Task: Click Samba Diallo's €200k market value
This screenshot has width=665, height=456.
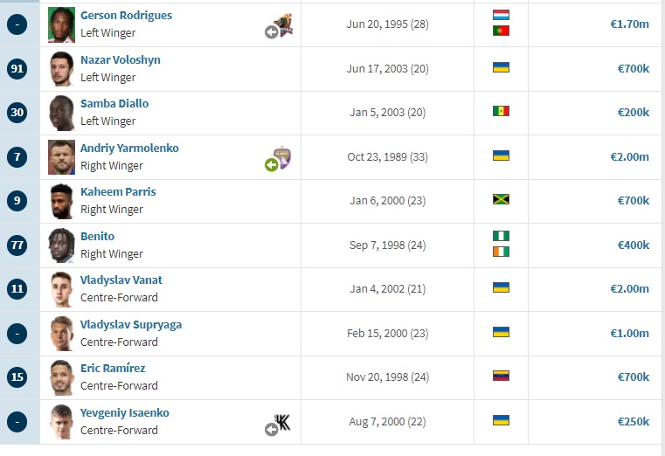Action: point(634,113)
